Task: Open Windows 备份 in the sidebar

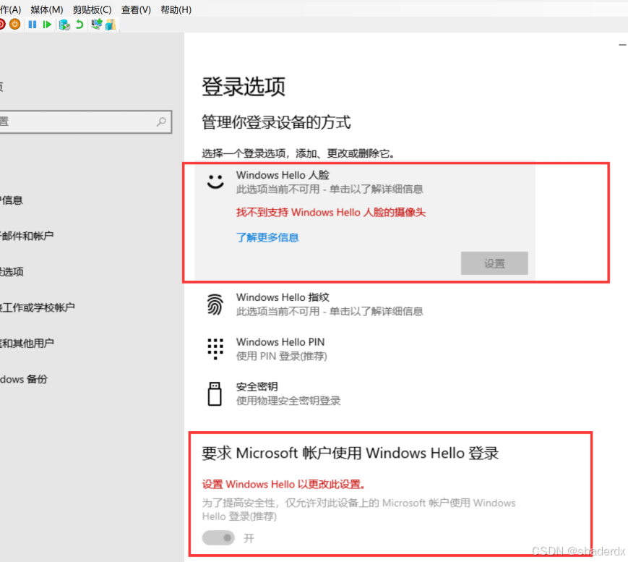Action: pyautogui.click(x=24, y=379)
